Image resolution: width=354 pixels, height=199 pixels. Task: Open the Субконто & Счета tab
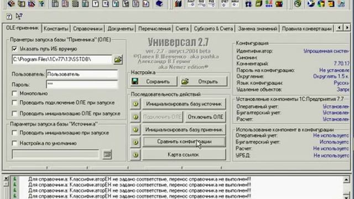[213, 29]
